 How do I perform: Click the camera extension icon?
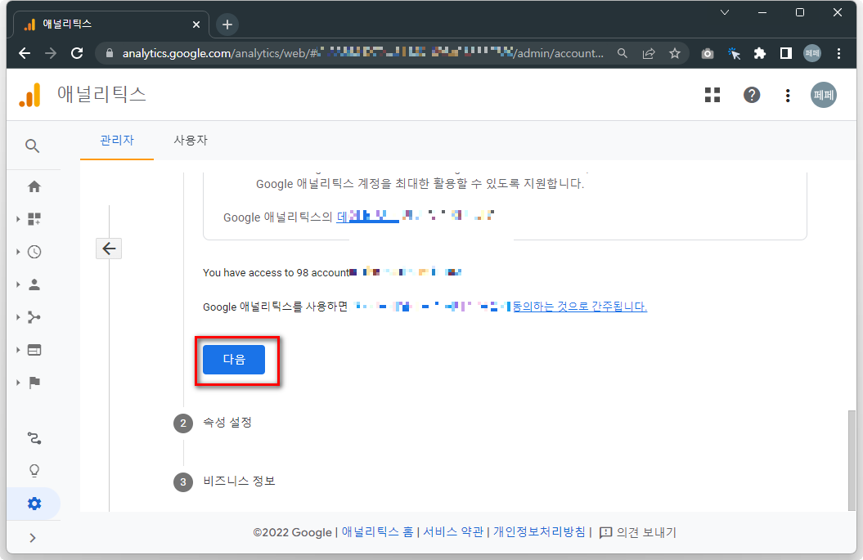pos(708,53)
